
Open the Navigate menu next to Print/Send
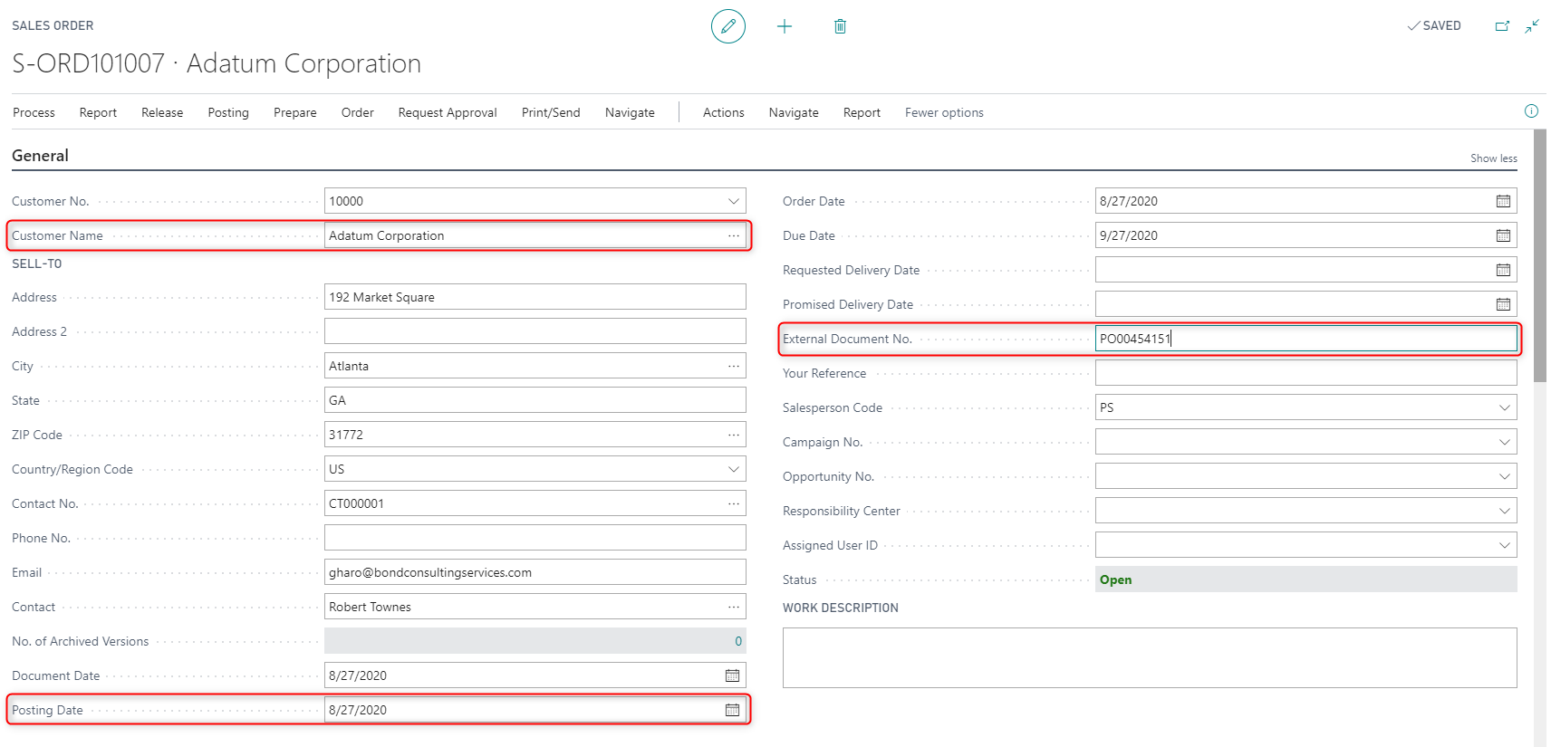630,112
